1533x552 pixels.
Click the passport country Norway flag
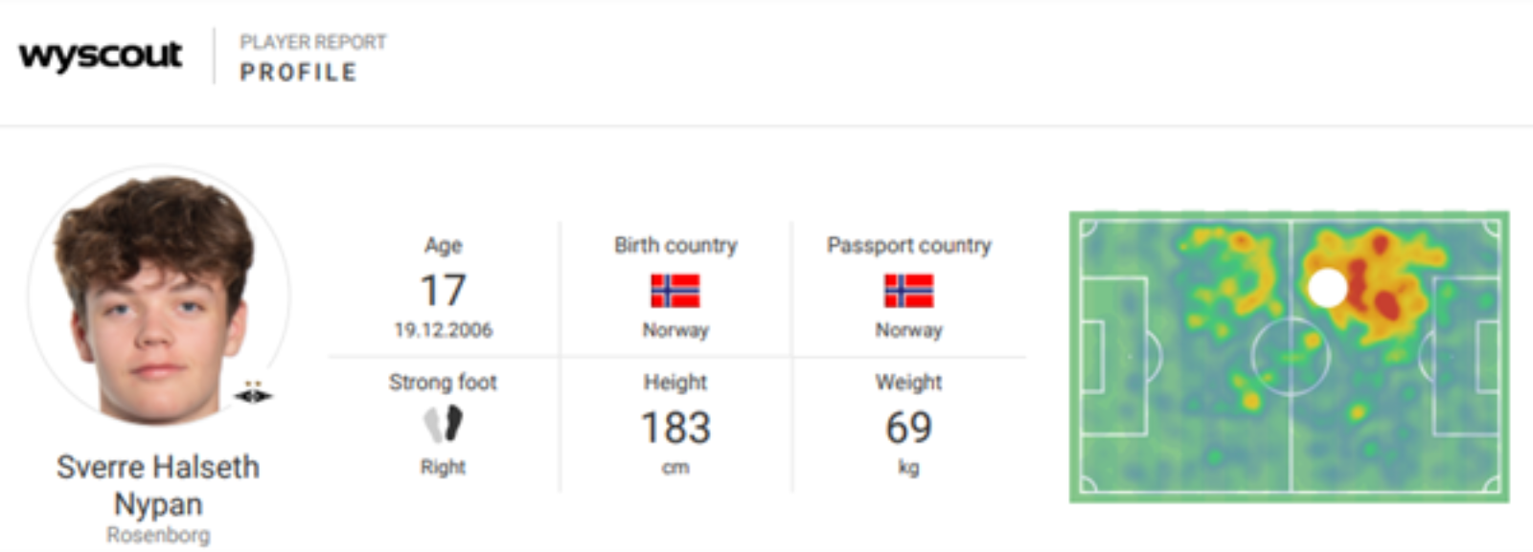coord(908,291)
